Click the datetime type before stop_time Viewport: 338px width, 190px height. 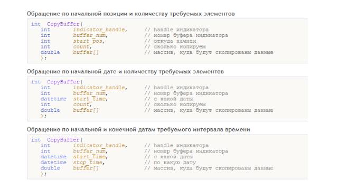53,163
